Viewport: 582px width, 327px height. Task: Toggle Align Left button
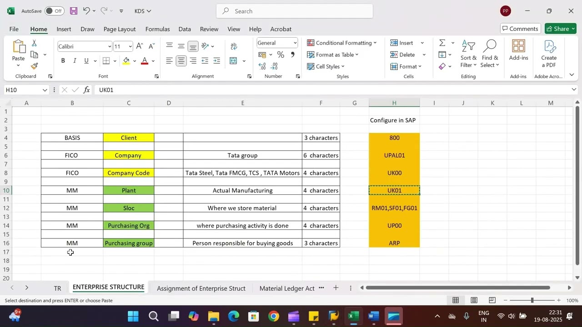169,61
